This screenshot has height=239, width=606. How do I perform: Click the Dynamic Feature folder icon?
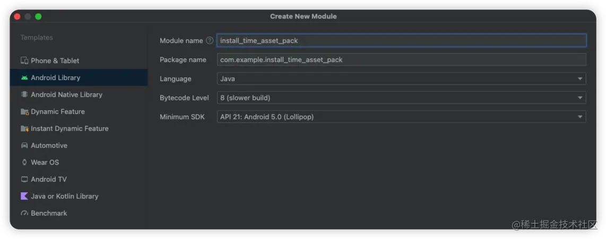24,112
